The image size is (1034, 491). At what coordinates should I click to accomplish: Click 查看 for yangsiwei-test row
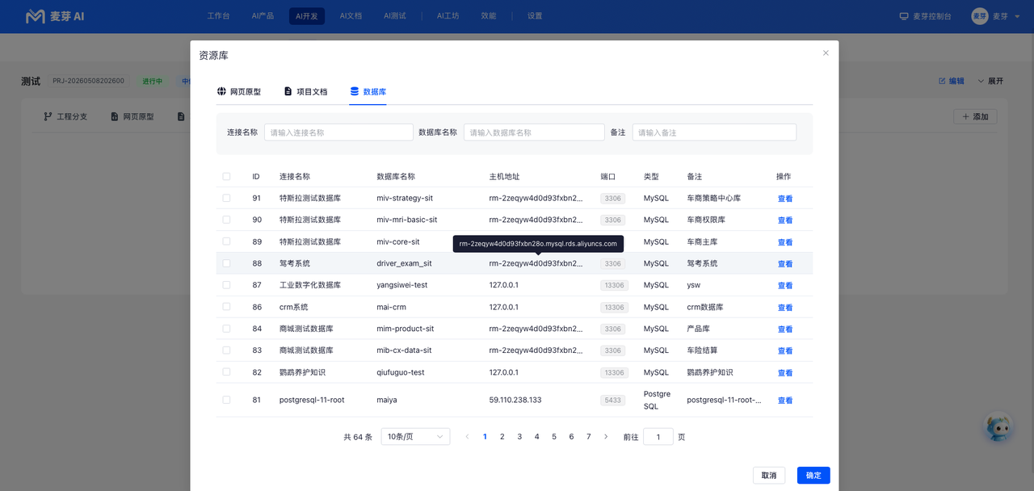[785, 286]
